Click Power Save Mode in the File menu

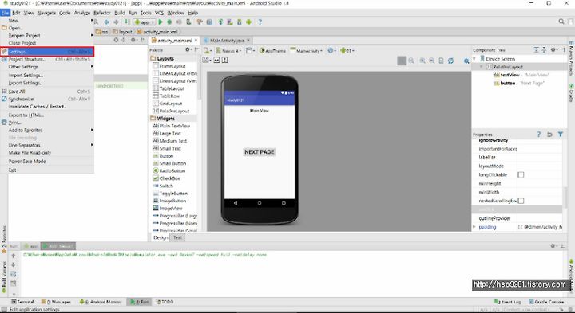pyautogui.click(x=47, y=161)
